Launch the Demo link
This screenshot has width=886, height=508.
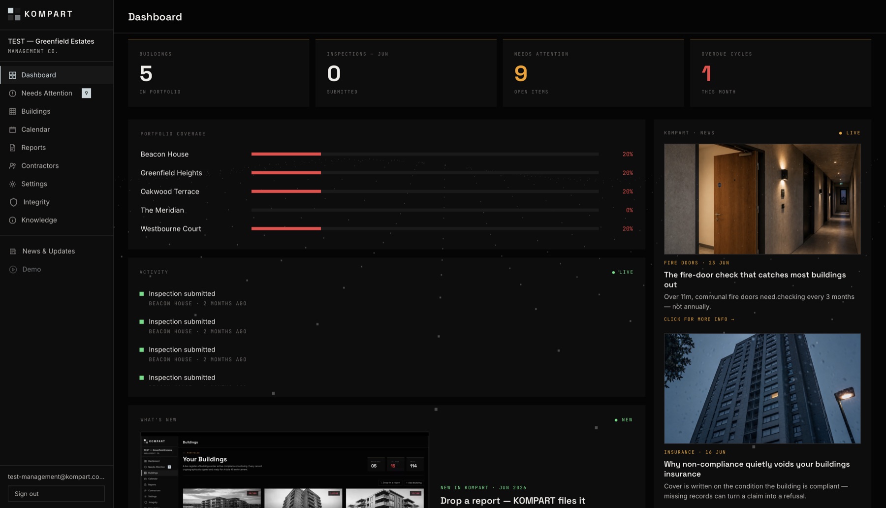(57, 270)
